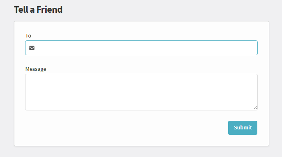Click the "Message" field label
The height and width of the screenshot is (157, 282).
36,69
